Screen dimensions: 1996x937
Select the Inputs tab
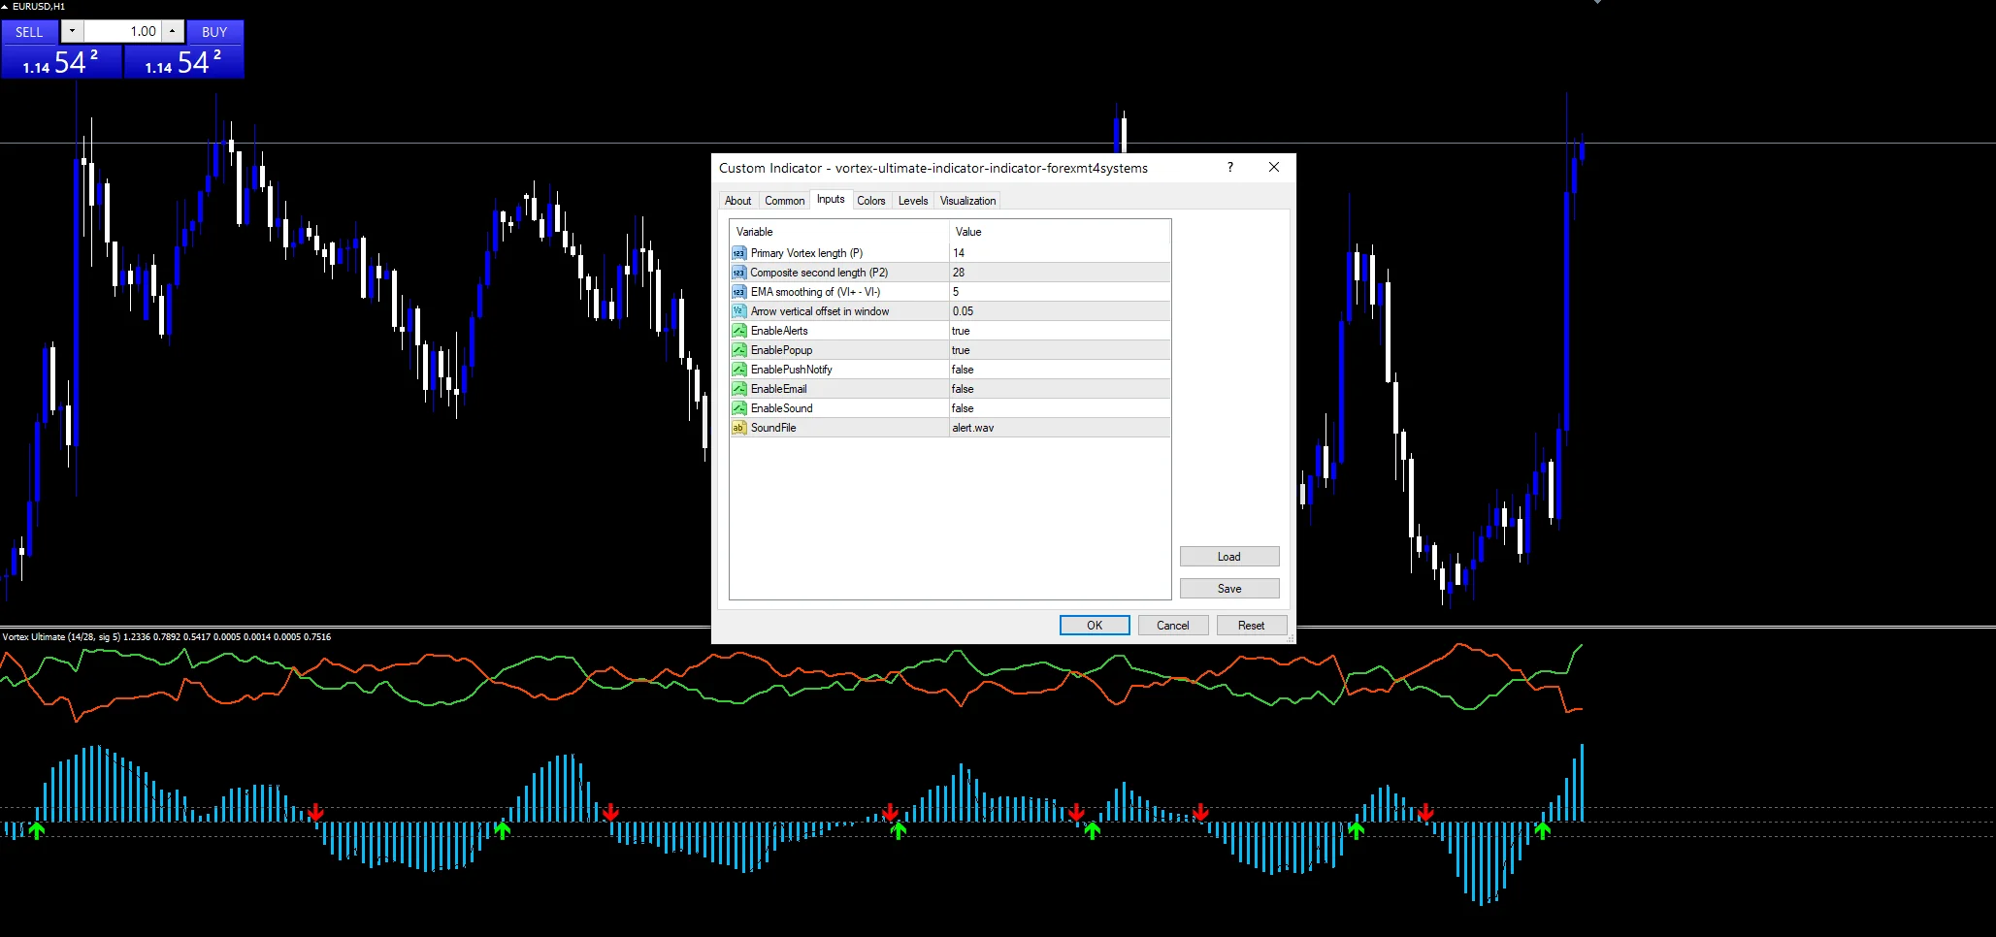(x=831, y=199)
